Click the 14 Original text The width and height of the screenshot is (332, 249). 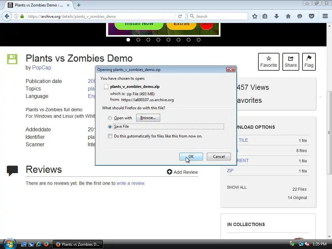pos(297,198)
